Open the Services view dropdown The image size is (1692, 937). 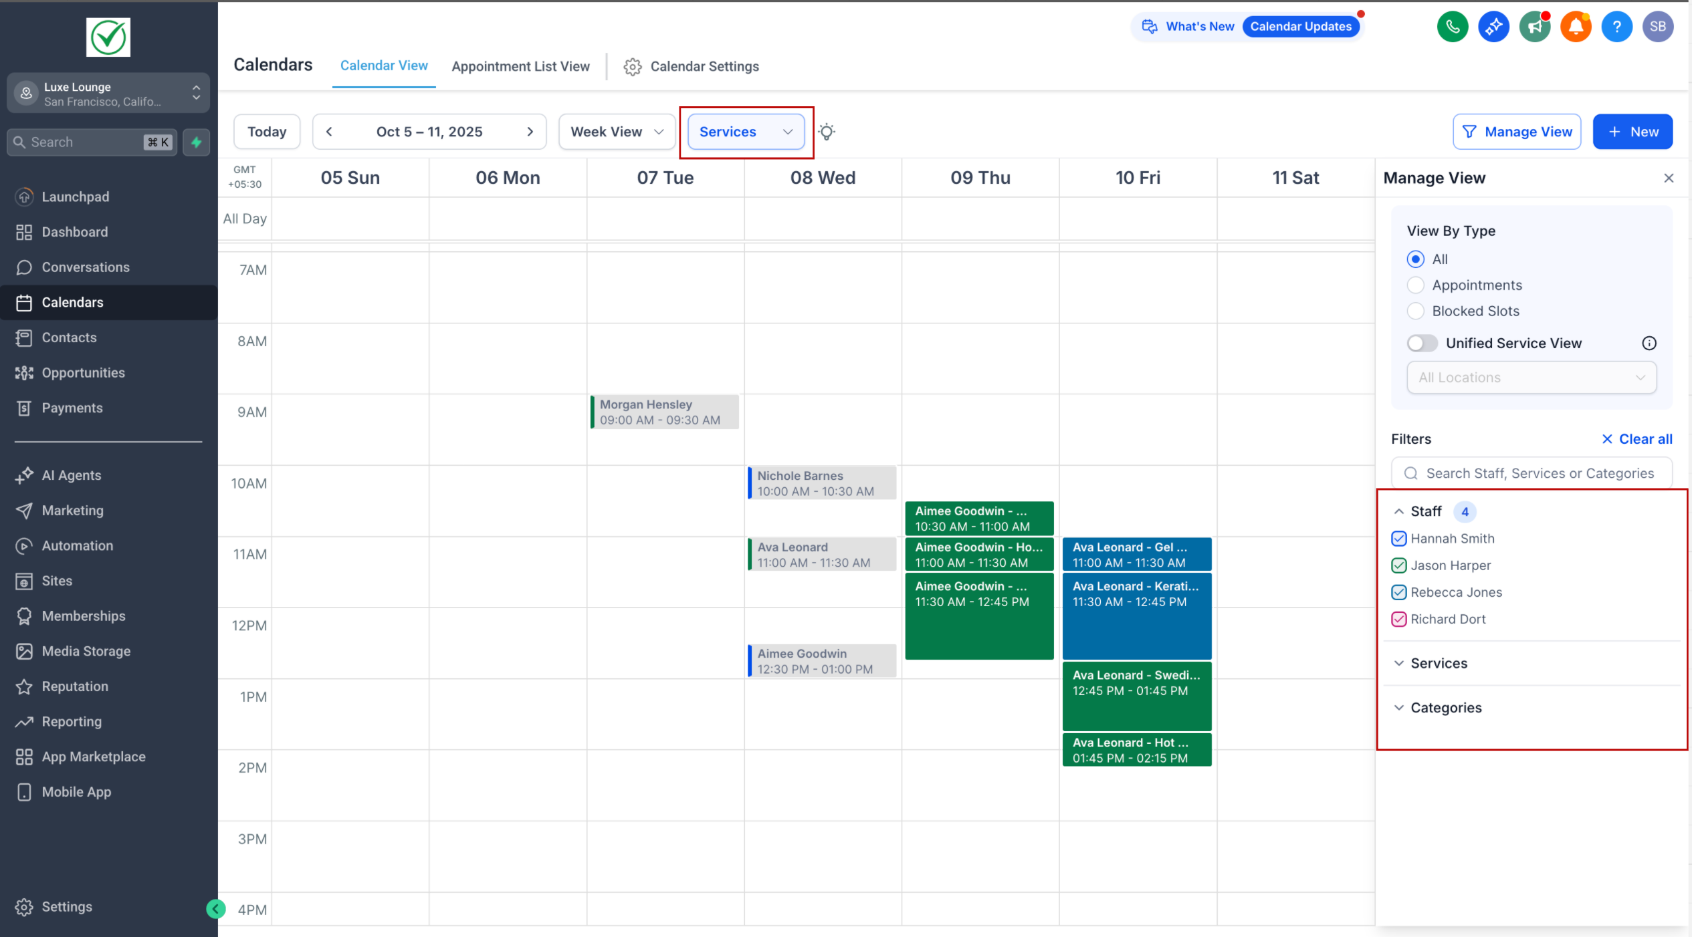pyautogui.click(x=746, y=132)
